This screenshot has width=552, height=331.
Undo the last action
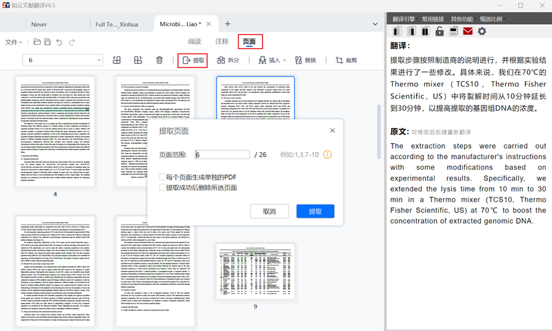tap(59, 42)
